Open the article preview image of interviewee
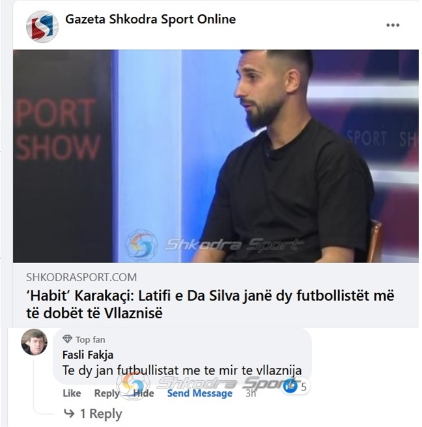This screenshot has height=427, width=422. (x=216, y=156)
